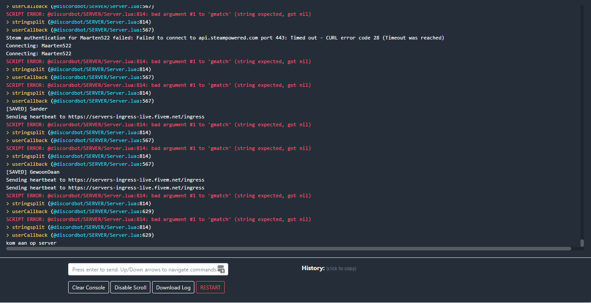Click heartbeat line directly below "[SAVED] GewoonDaan"

pyautogui.click(x=105, y=180)
